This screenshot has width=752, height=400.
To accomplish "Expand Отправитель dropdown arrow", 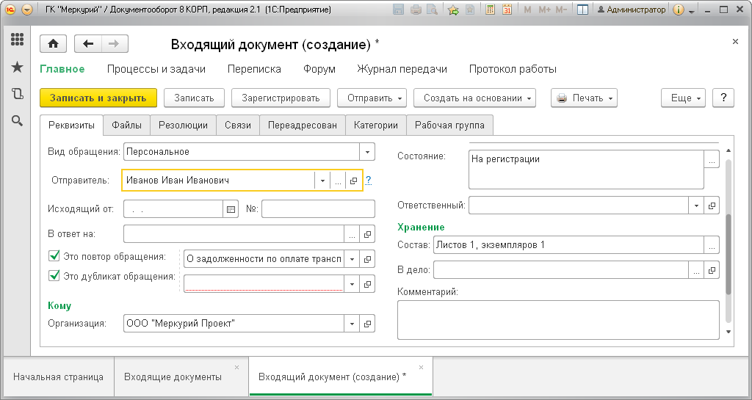I will pyautogui.click(x=322, y=181).
